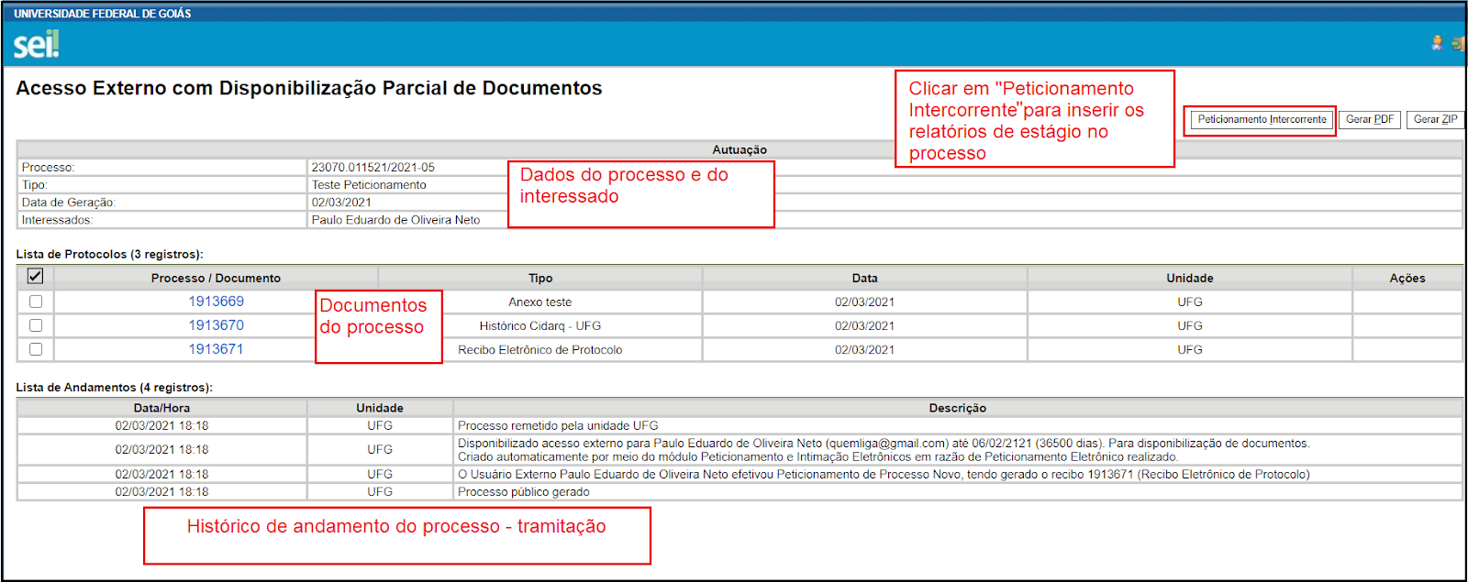1468x582 pixels.
Task: Click the 'Tipo' column header in protocol list
Action: click(540, 278)
